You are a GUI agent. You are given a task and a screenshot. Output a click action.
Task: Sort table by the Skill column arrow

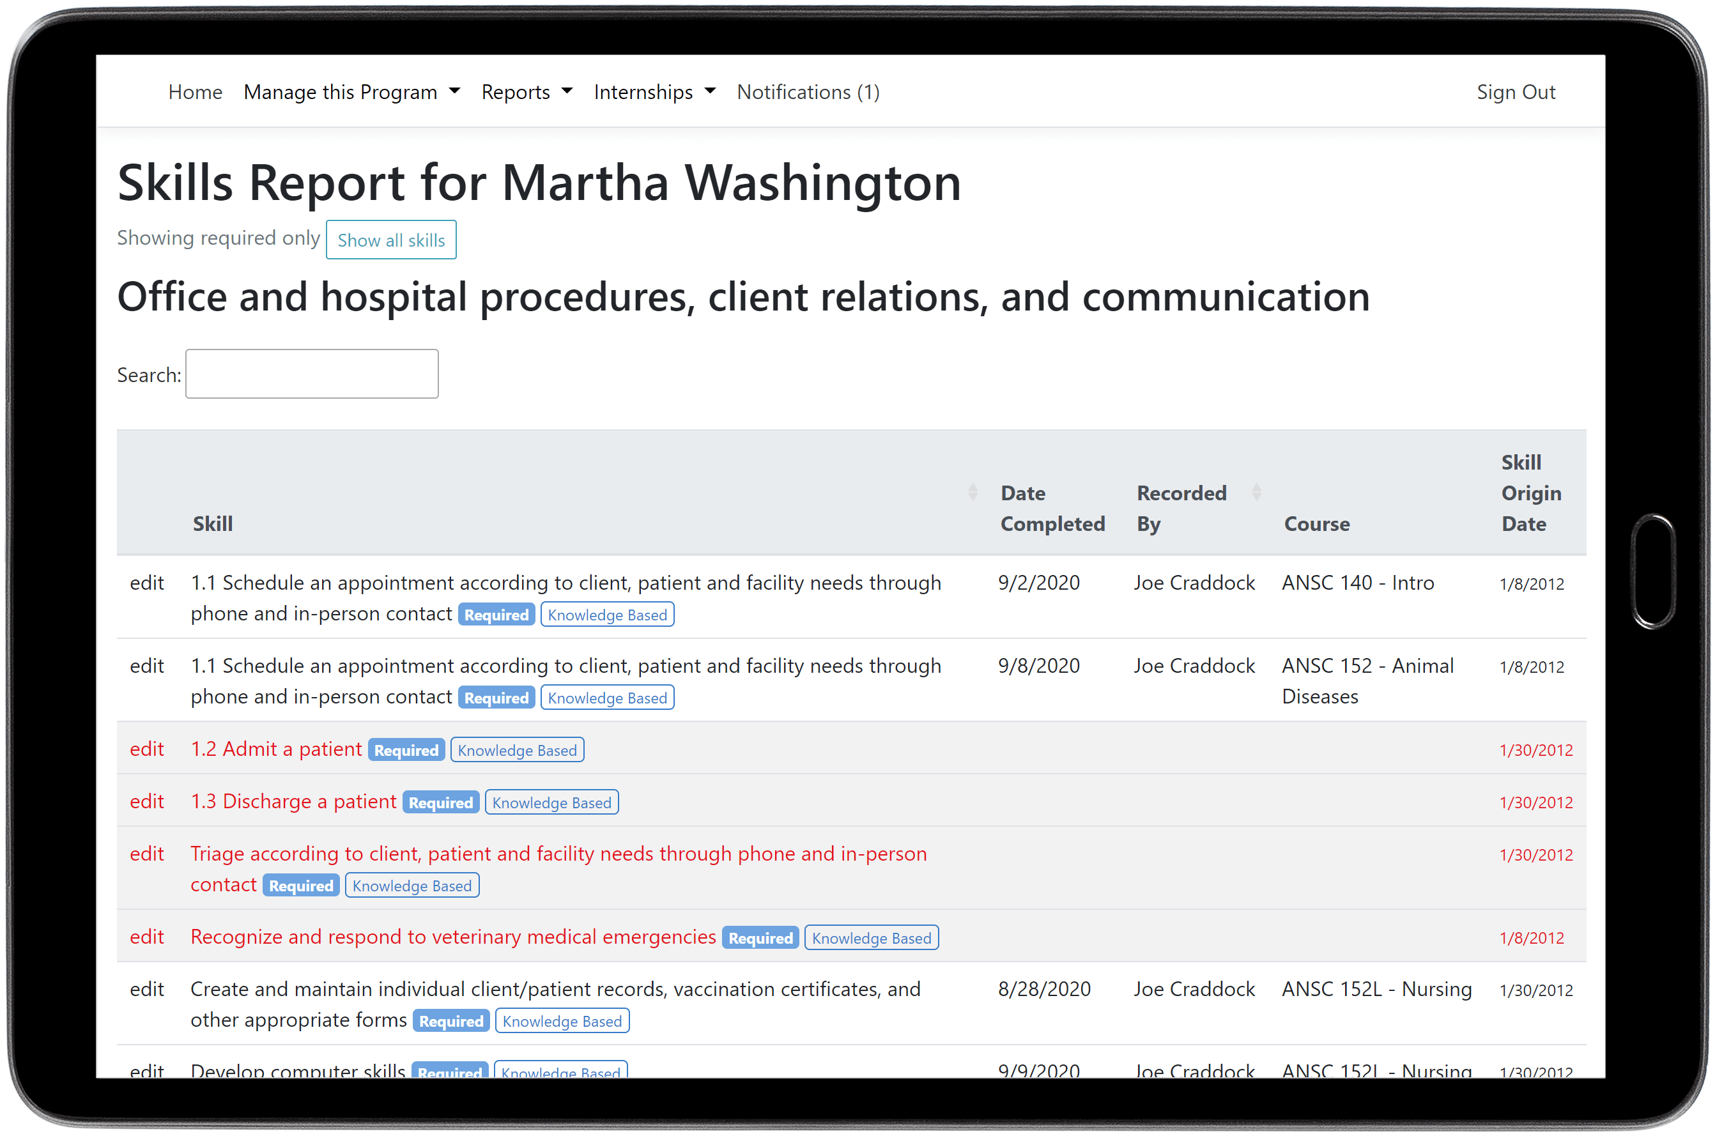click(973, 493)
